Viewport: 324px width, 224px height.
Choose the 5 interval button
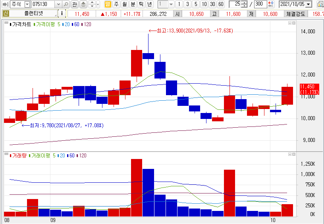point(196,4)
